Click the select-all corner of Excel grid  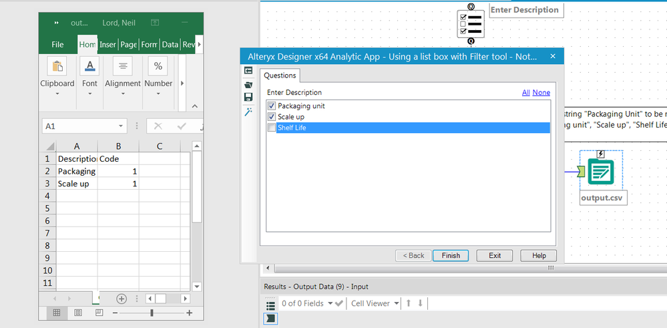click(x=50, y=146)
